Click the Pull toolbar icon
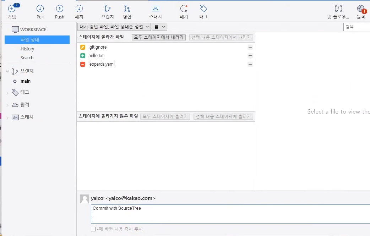Screen dimensions: 370x236 40,9
